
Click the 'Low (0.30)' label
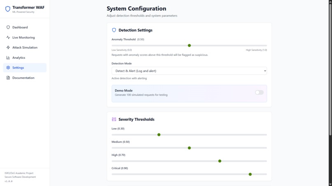click(x=118, y=129)
